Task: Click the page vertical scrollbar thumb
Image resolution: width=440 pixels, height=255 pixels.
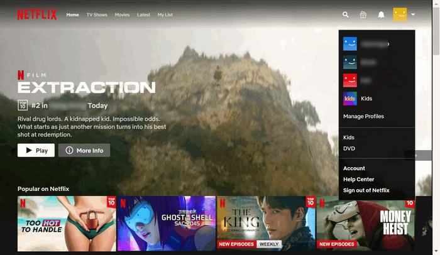Action: click(436, 31)
